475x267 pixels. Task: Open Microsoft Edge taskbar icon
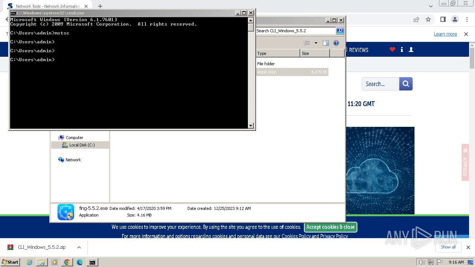tap(80, 262)
